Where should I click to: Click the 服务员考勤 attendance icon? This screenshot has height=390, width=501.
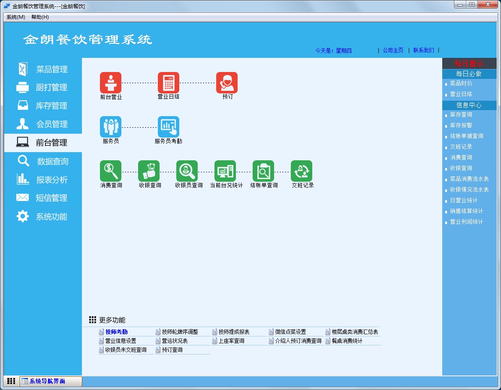point(169,127)
